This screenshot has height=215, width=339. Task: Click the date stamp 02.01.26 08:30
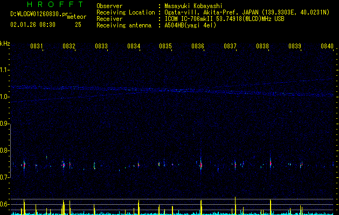pyautogui.click(x=33, y=25)
